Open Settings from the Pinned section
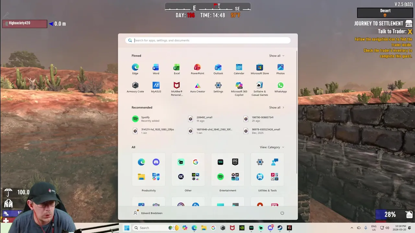The height and width of the screenshot is (233, 415). pos(218,87)
